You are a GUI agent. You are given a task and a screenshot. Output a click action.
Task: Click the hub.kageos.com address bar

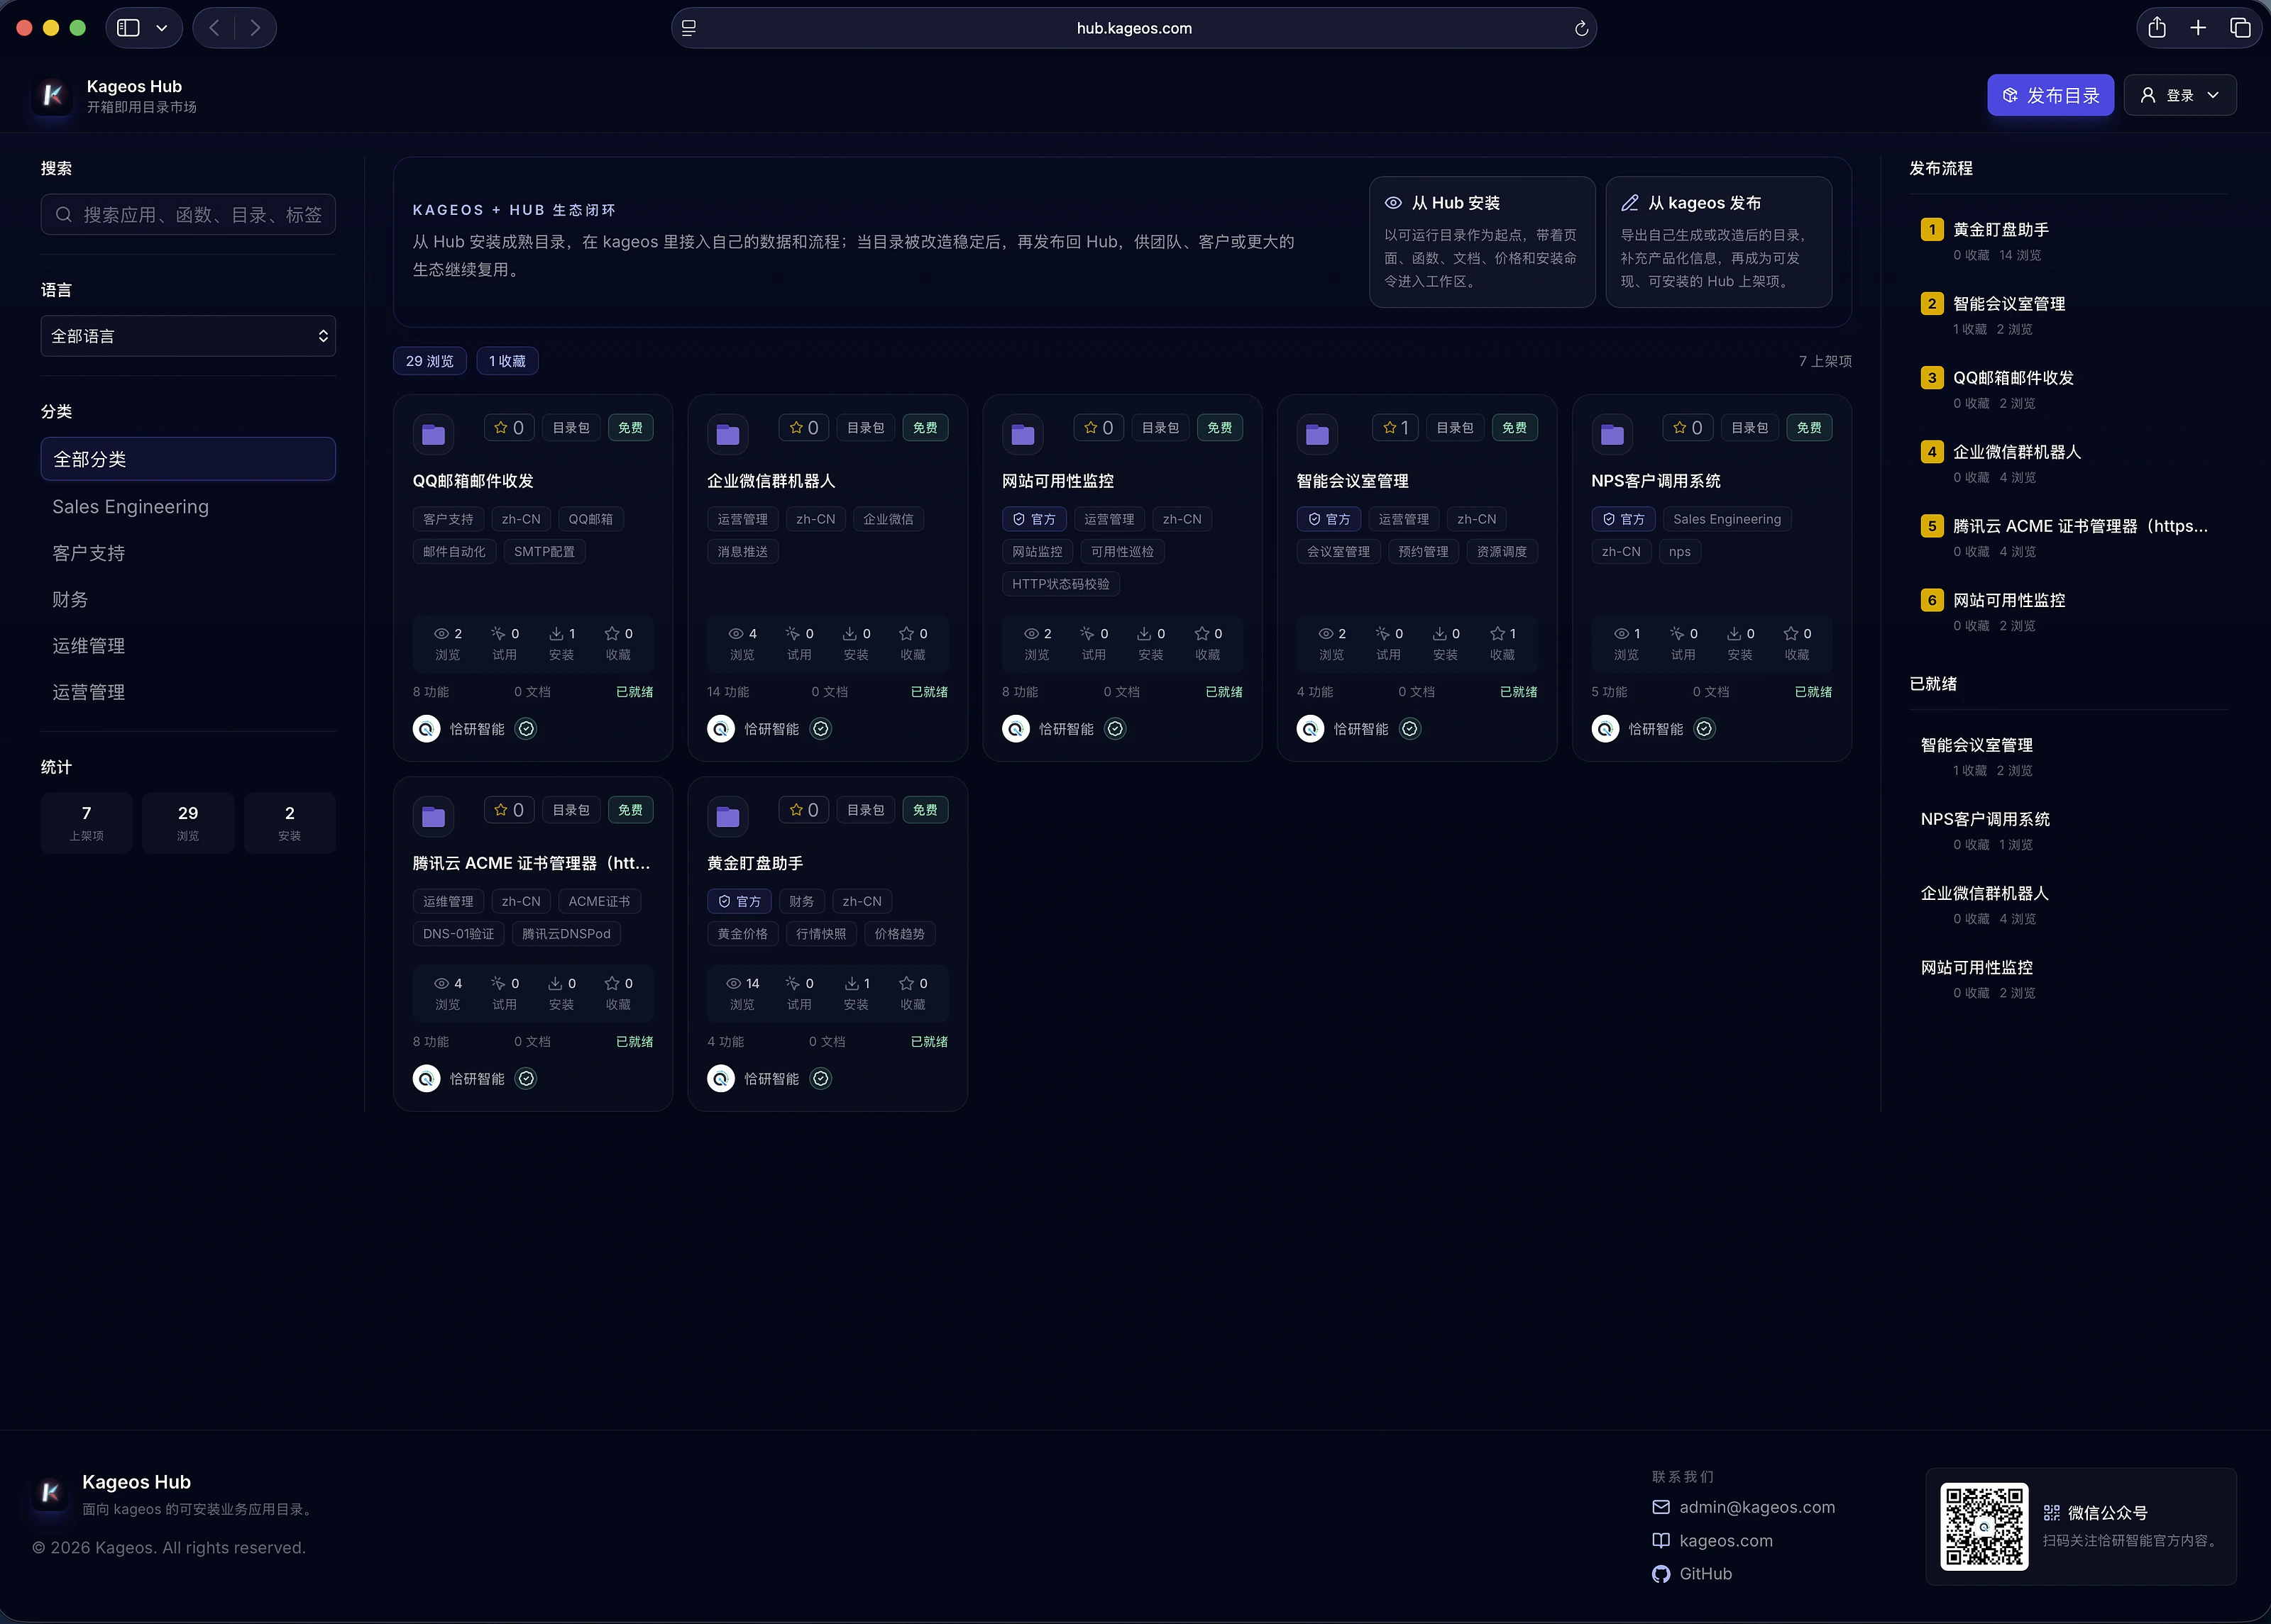pyautogui.click(x=1133, y=28)
